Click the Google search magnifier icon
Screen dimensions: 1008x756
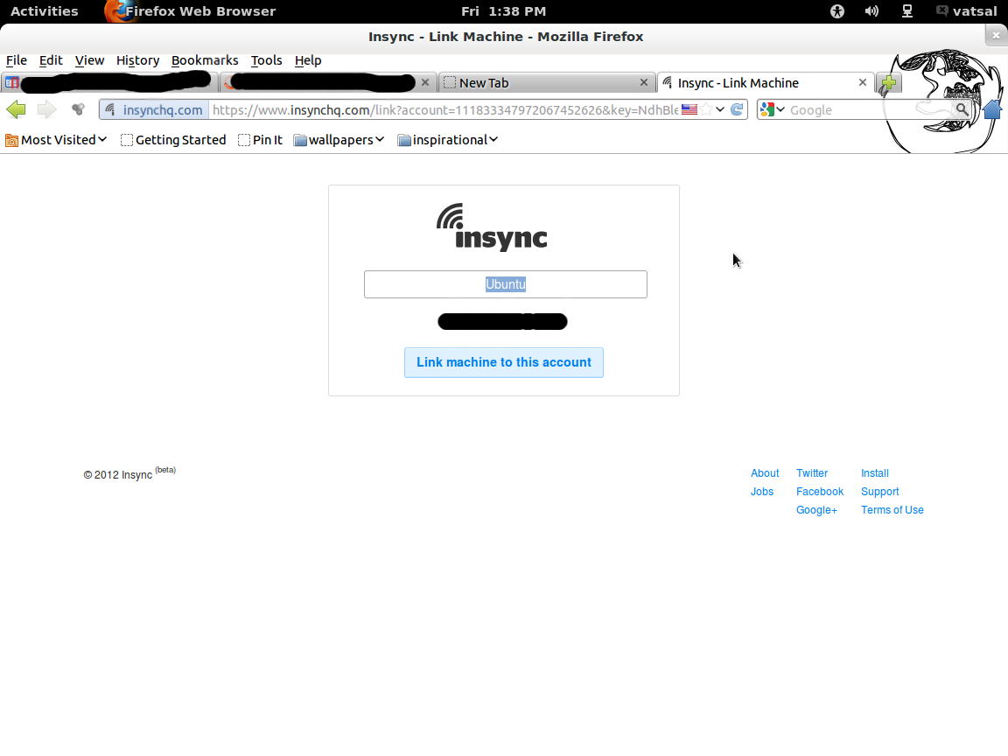pyautogui.click(x=962, y=109)
